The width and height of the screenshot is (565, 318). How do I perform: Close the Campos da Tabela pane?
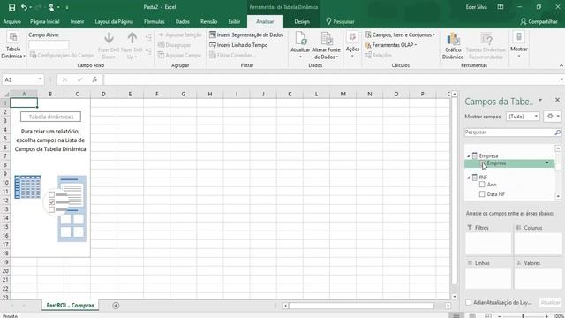(x=557, y=100)
